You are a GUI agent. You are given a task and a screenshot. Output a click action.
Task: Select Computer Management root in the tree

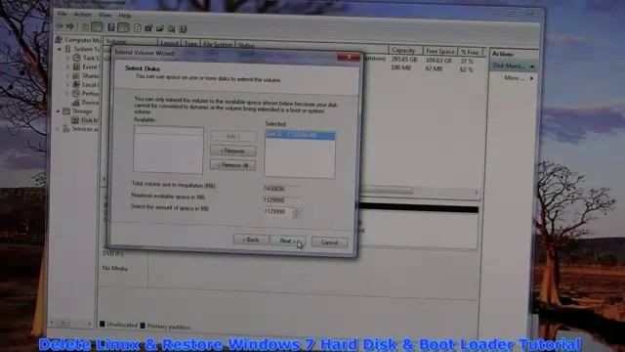78,39
